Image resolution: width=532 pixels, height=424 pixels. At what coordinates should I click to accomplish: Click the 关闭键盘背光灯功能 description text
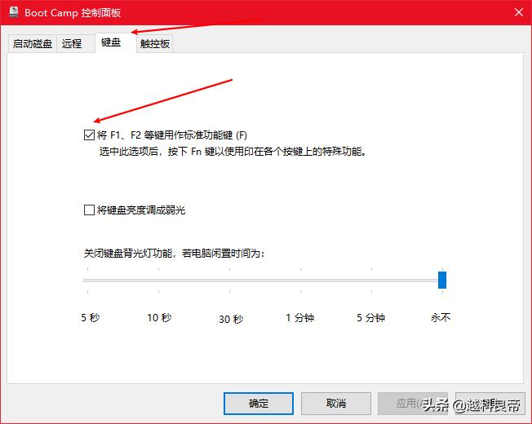coord(174,254)
